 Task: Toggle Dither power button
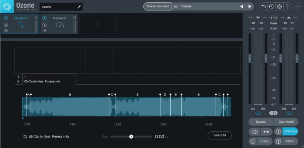(x=278, y=141)
